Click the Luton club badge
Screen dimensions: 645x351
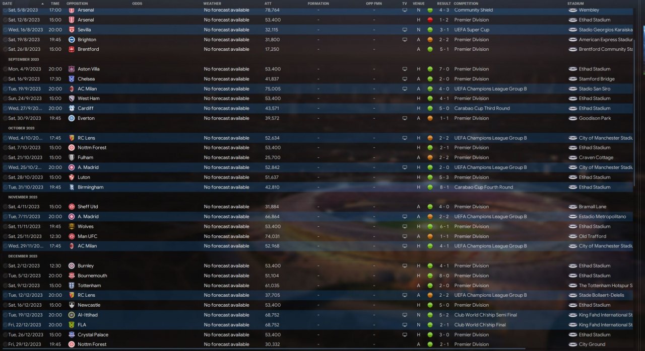tap(72, 177)
